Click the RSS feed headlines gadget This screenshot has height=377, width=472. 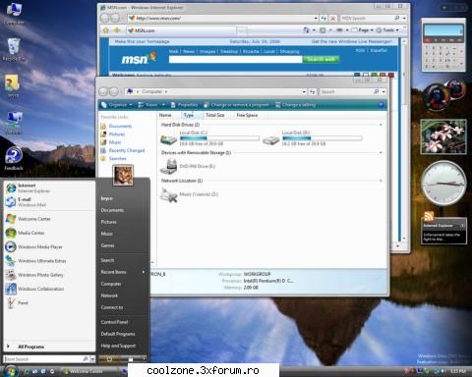click(443, 232)
